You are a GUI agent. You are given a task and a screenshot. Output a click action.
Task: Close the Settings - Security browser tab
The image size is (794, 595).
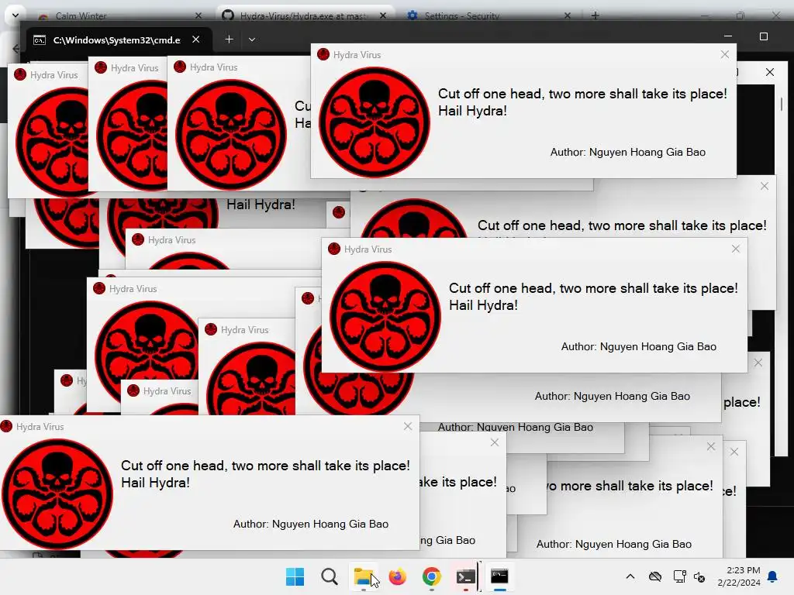tap(567, 15)
